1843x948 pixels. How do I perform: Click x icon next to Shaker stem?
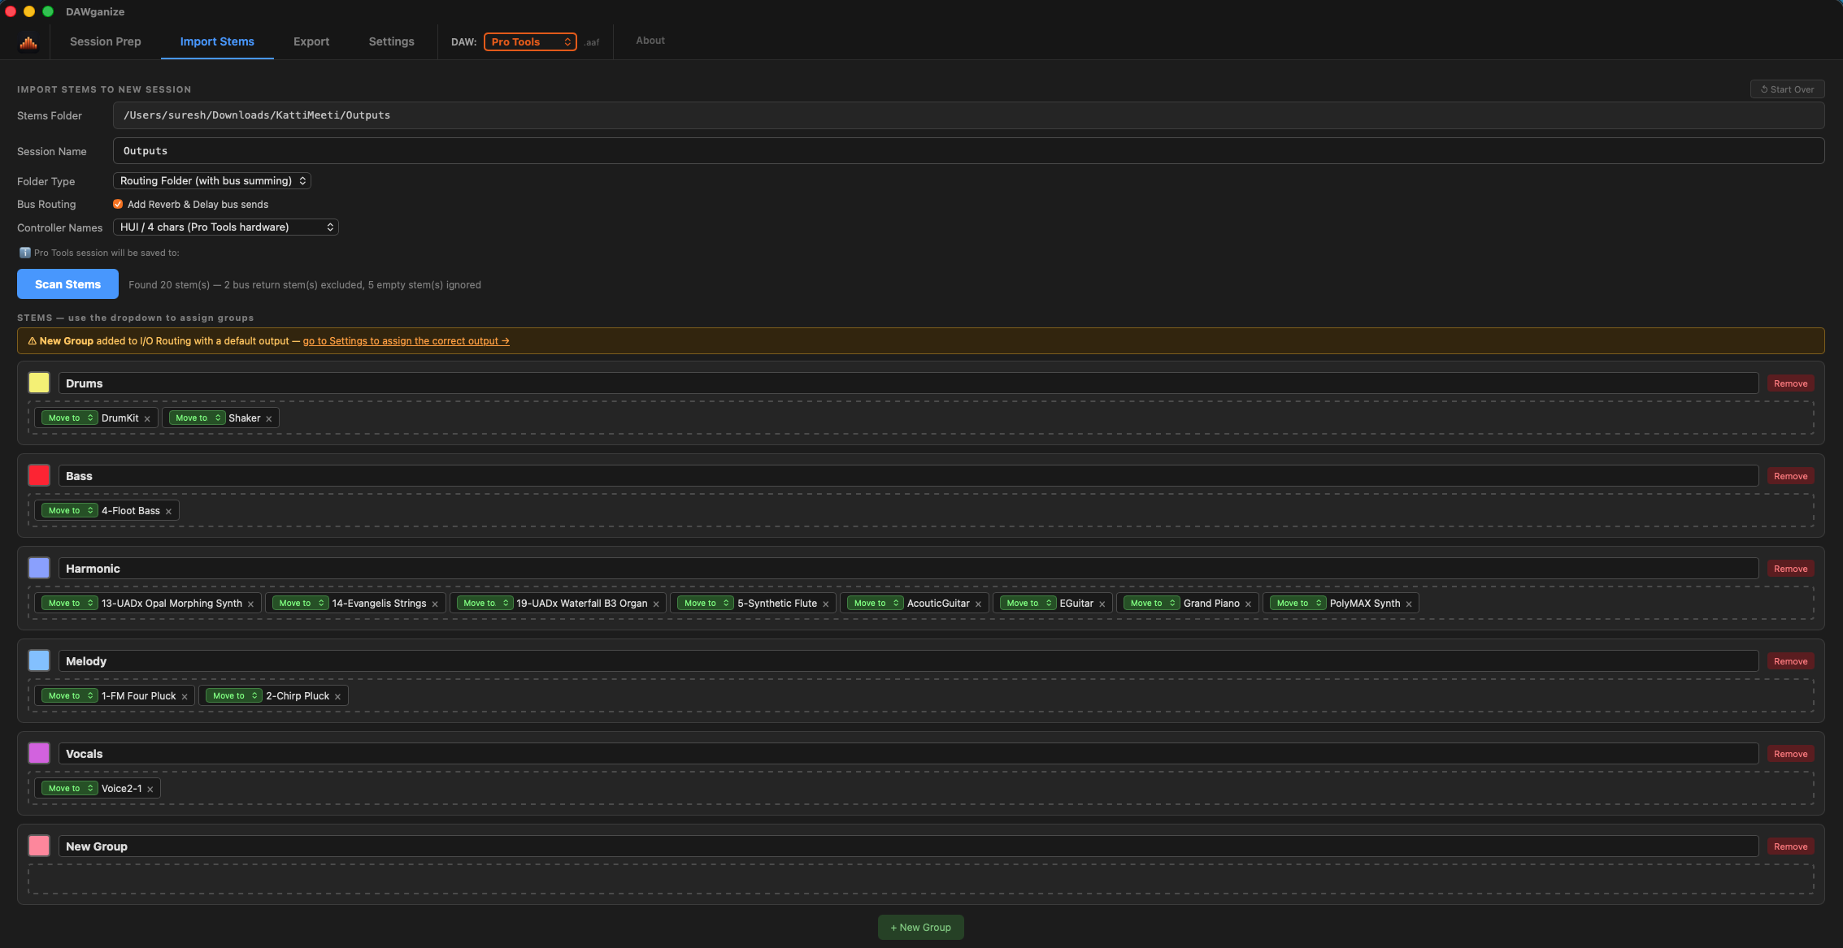[x=269, y=419]
